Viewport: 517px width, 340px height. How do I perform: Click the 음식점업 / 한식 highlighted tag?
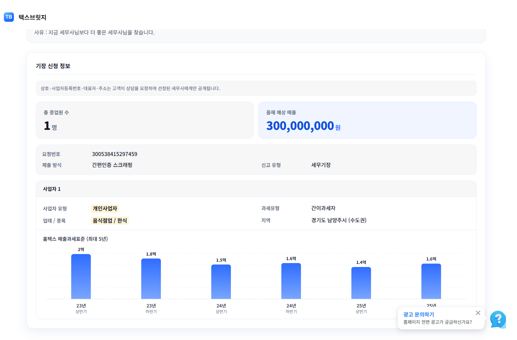pos(110,221)
